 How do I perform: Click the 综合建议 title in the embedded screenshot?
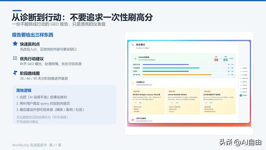[140, 45]
